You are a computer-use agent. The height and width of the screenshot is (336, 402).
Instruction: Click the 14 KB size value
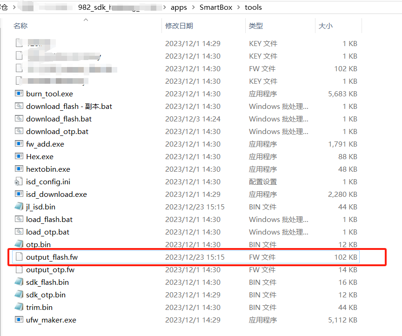(x=348, y=269)
